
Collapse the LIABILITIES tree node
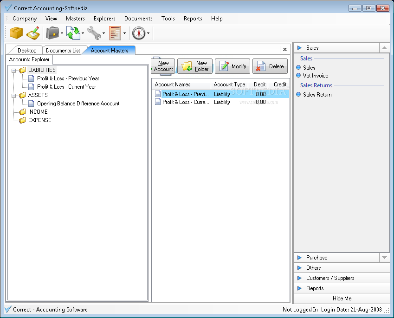[x=13, y=71]
